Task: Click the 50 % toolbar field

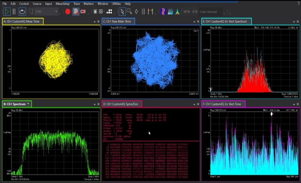Action: pos(186,12)
